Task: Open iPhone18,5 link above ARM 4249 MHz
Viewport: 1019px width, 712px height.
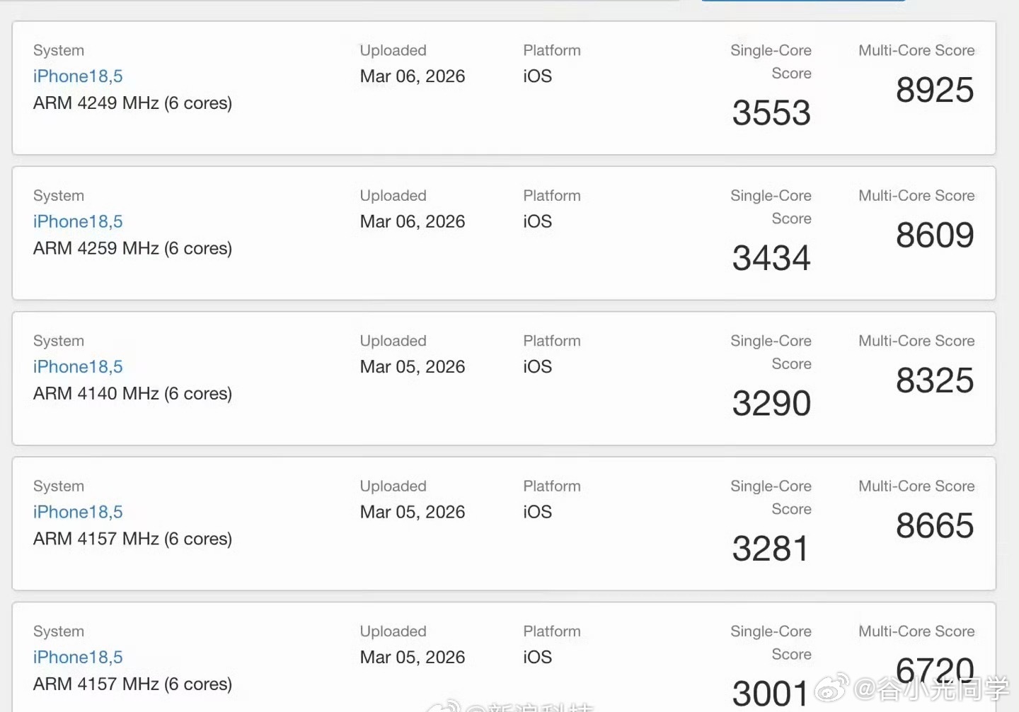Action: (78, 76)
